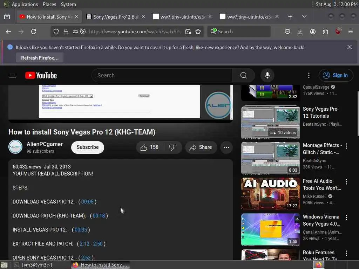Image resolution: width=359 pixels, height=269 pixels.
Task: Click the uBlock extension icon with badge 16
Action: click(338, 31)
